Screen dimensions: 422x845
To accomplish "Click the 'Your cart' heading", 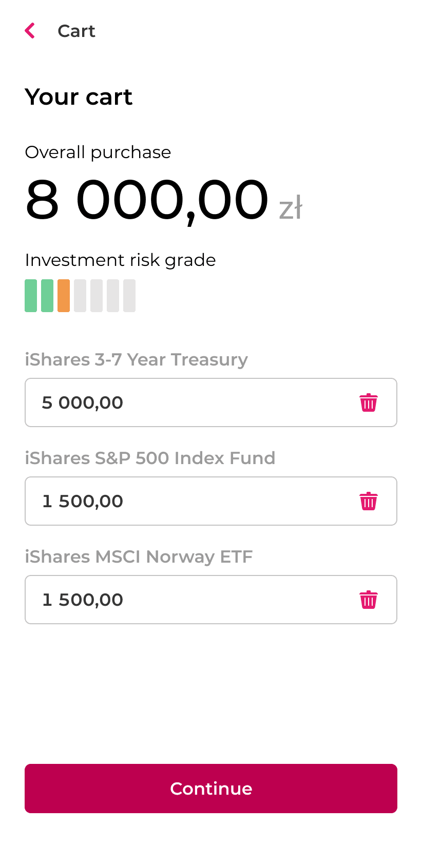I will point(79,97).
